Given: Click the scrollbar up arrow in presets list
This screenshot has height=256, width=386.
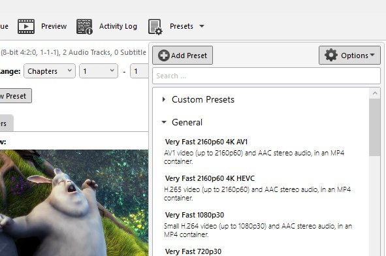Looking at the screenshot, I should (375, 93).
